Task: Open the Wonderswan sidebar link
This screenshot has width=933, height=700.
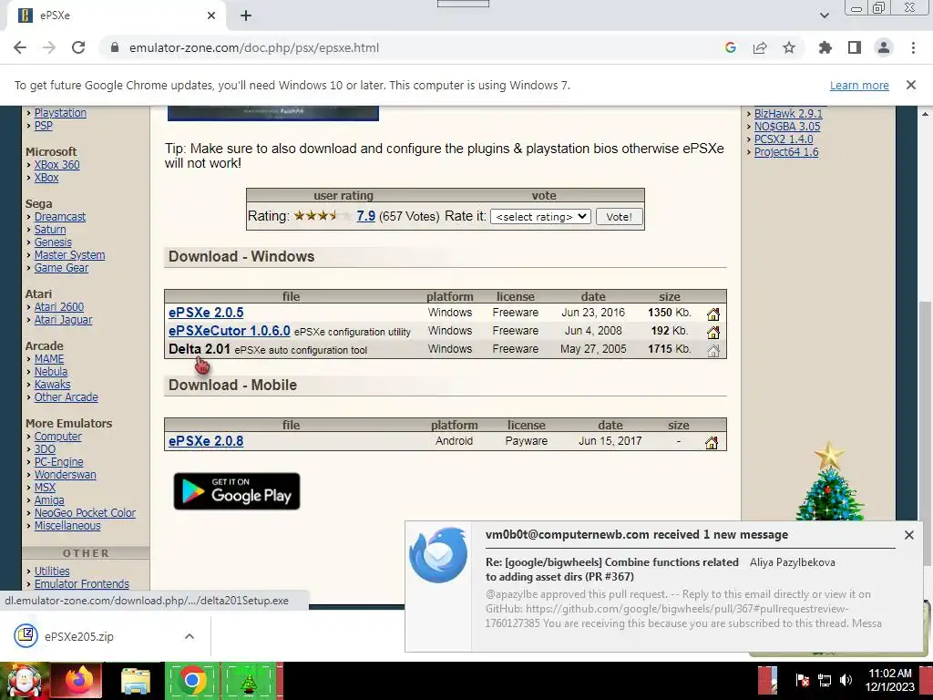Action: point(65,474)
